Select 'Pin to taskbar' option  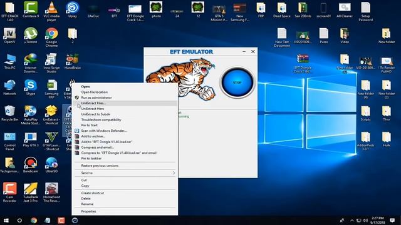[x=91, y=158]
